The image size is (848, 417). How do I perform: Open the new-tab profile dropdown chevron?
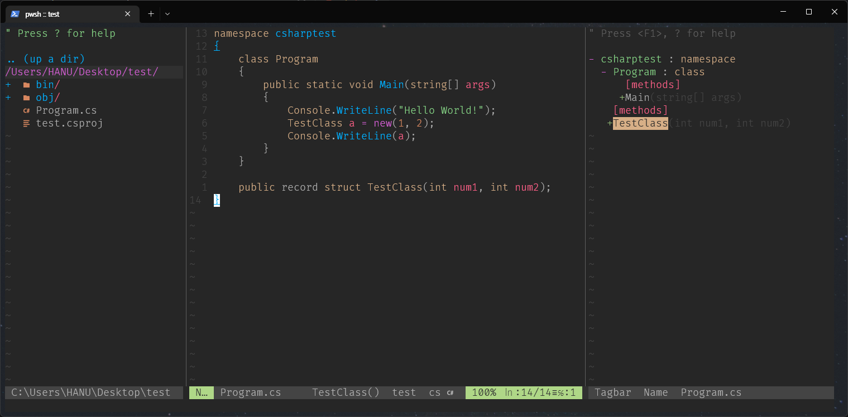(x=167, y=14)
